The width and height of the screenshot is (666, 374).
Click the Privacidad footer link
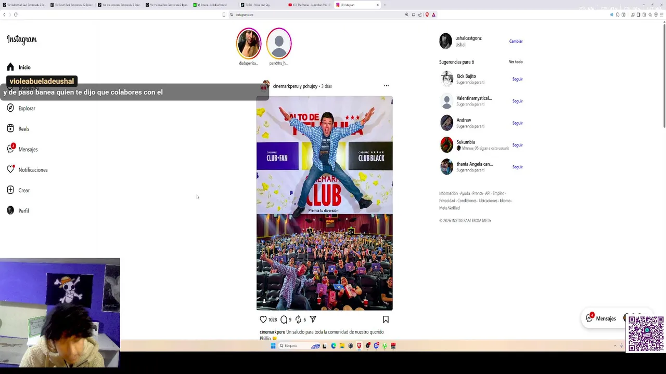coord(447,201)
